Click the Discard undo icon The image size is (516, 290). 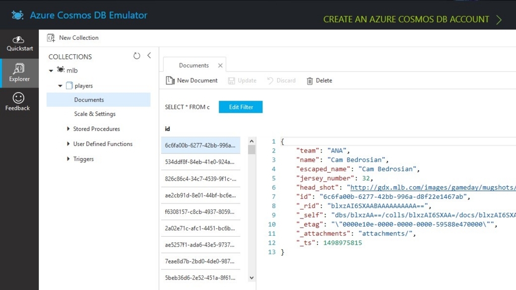tap(270, 81)
